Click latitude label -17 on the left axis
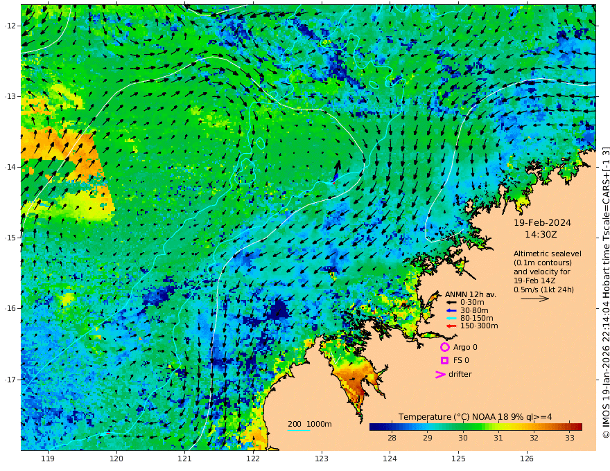The height and width of the screenshot is (471, 610). pyautogui.click(x=10, y=380)
